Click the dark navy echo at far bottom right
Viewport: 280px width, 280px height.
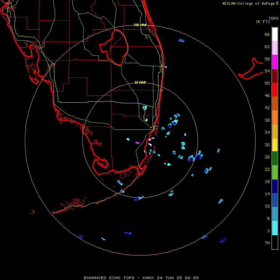coord(222,240)
